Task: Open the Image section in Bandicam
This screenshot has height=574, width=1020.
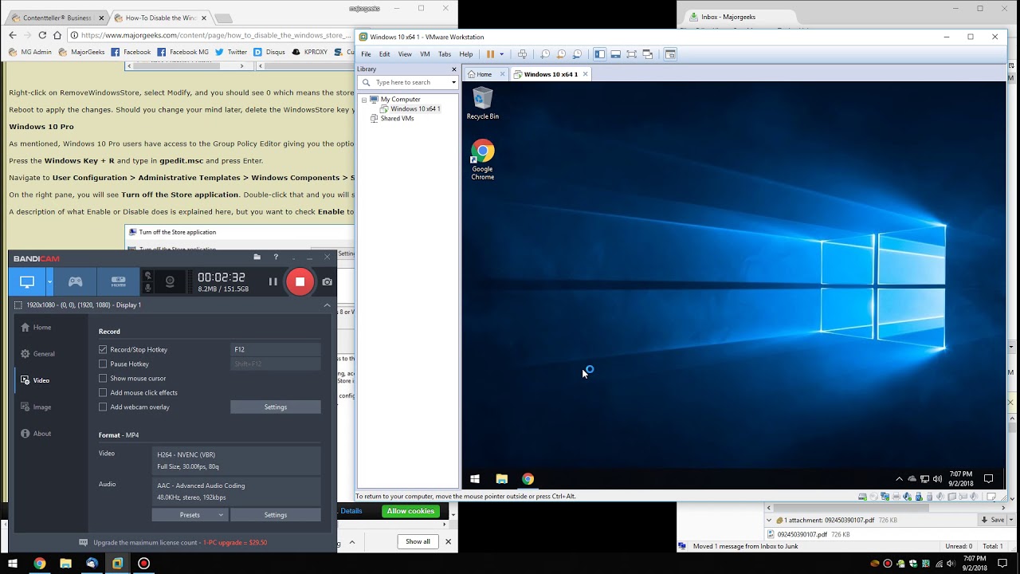Action: pyautogui.click(x=41, y=407)
